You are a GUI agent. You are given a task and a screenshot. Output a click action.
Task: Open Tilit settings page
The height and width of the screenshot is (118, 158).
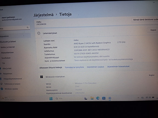[4, 63]
